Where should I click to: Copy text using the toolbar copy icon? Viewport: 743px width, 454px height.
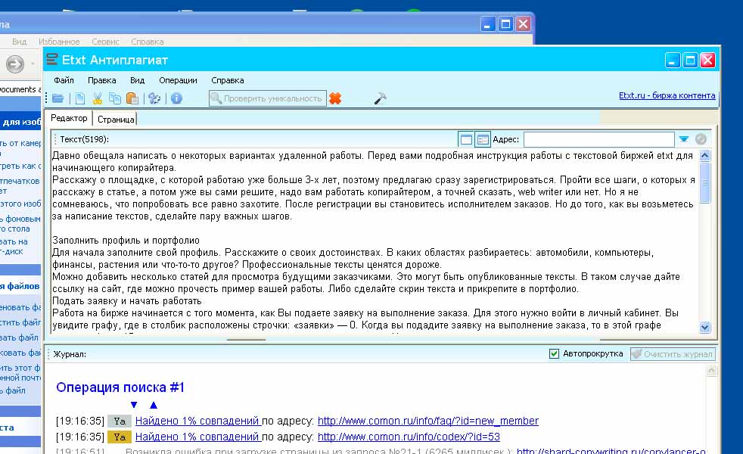click(x=115, y=98)
